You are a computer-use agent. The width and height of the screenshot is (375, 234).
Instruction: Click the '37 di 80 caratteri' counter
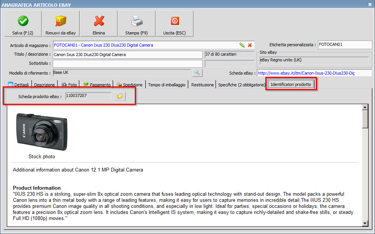230,55
